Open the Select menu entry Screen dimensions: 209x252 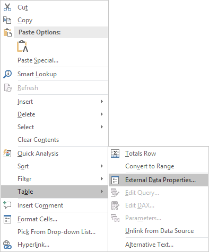pyautogui.click(x=54, y=127)
